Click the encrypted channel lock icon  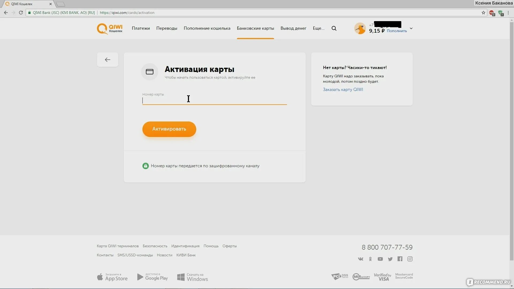pyautogui.click(x=145, y=166)
